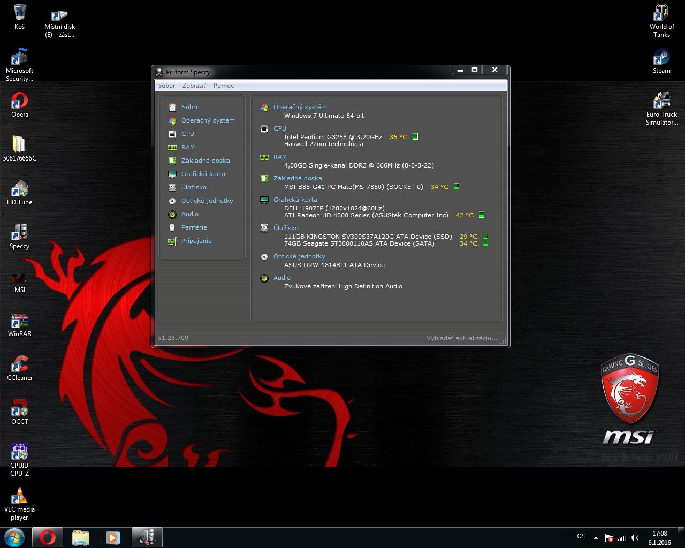
Task: Click the Operačný systém heading in summary
Action: 300,107
